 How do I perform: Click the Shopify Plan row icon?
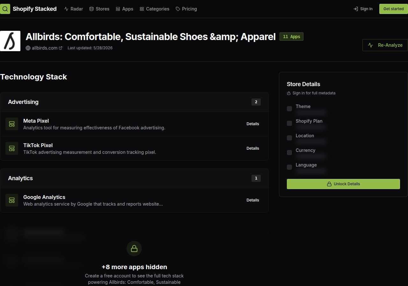coord(289,123)
